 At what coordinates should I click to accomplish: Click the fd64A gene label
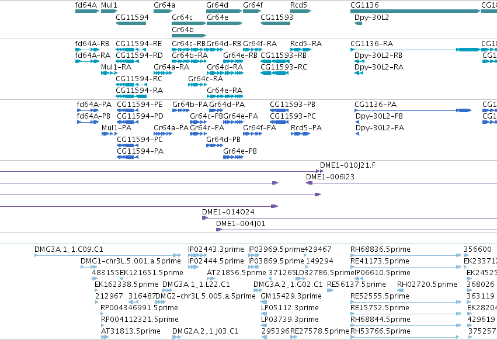pos(86,5)
